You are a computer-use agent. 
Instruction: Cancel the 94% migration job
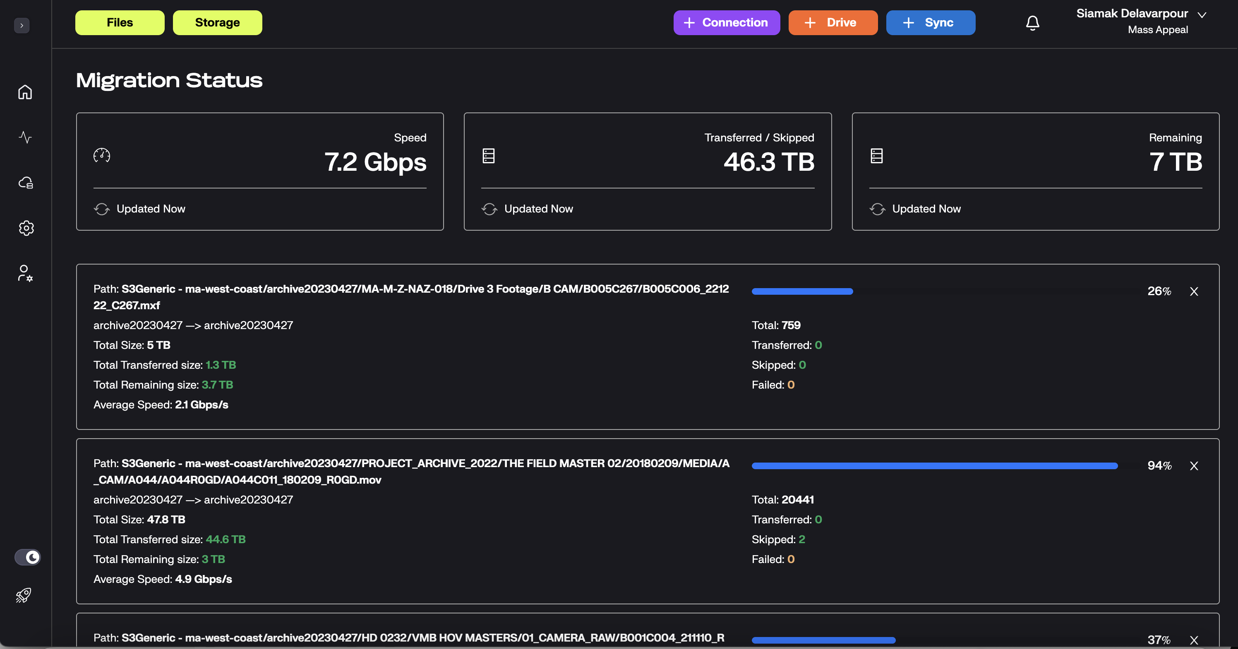pyautogui.click(x=1194, y=465)
